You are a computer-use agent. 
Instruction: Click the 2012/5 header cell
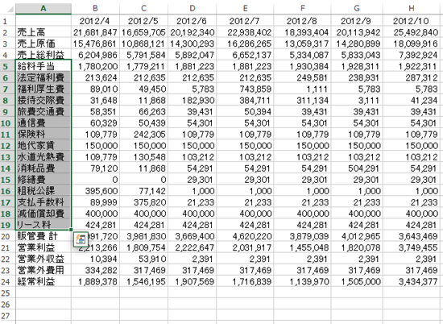[144, 21]
